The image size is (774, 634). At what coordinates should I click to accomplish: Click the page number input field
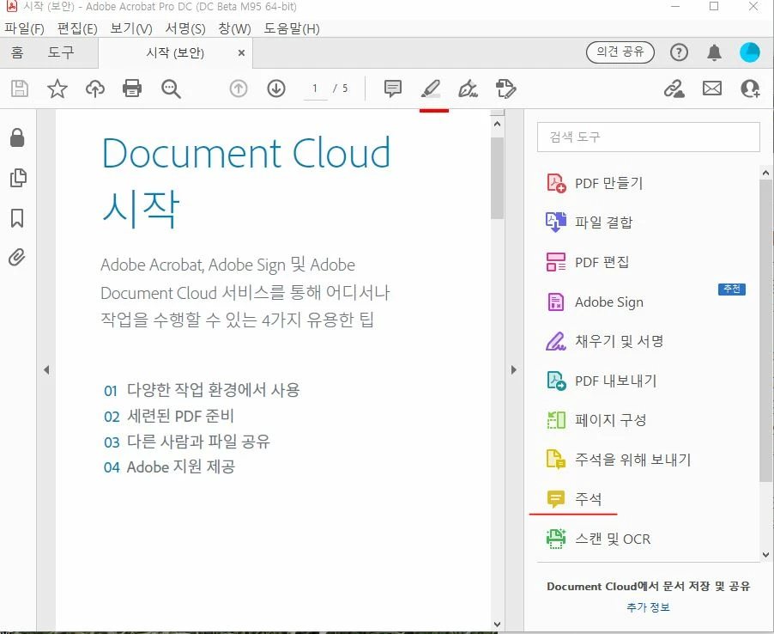(315, 89)
